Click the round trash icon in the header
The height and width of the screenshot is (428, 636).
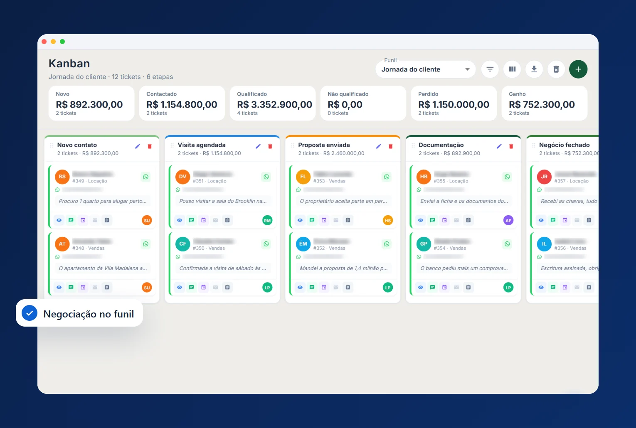point(556,69)
